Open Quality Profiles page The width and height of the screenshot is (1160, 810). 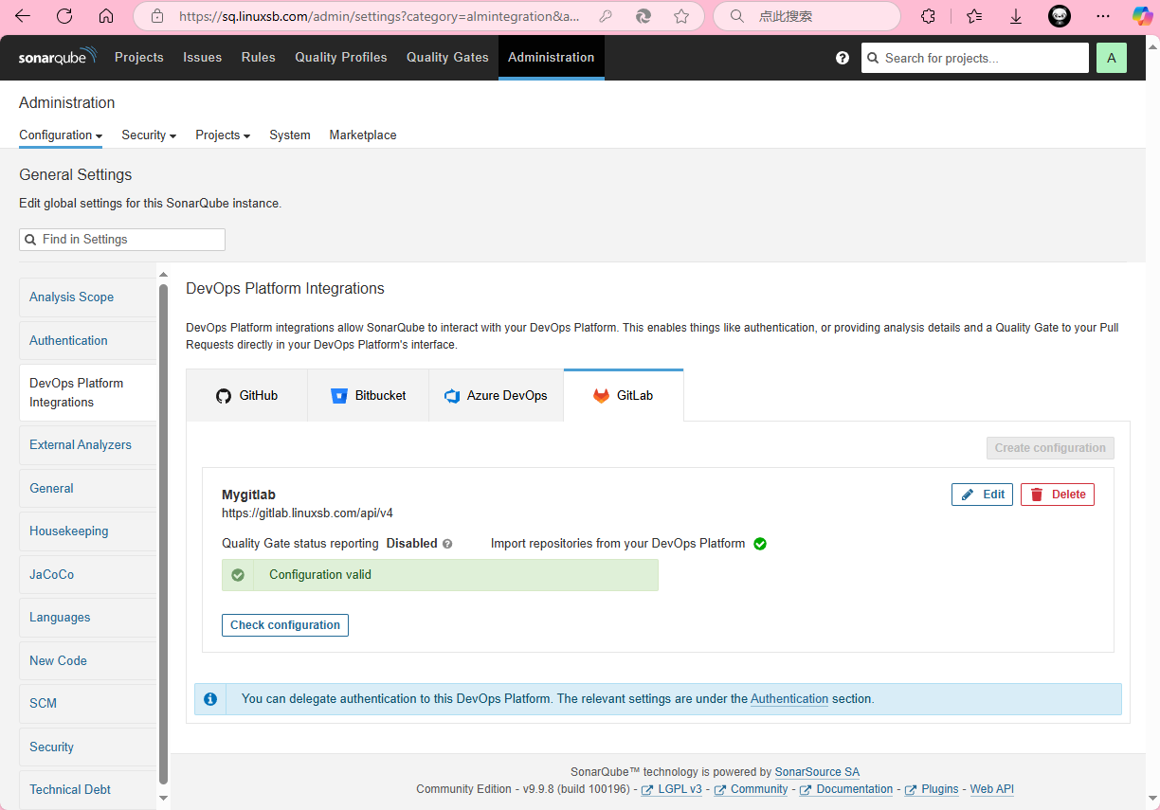tap(341, 58)
